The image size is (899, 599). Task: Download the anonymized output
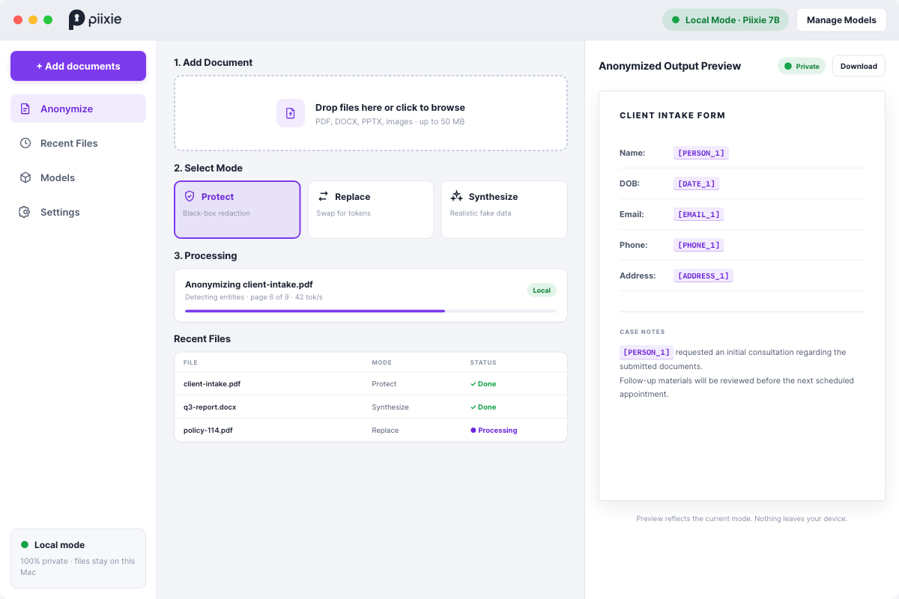pos(859,66)
